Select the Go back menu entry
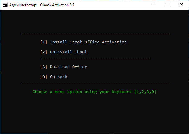Viewport: 189px width, 134px height. (58, 77)
